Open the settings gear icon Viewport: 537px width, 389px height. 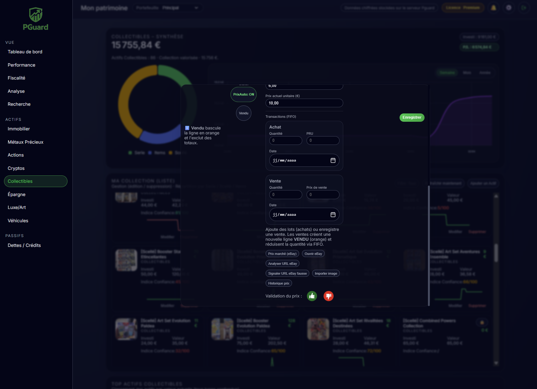tap(509, 8)
